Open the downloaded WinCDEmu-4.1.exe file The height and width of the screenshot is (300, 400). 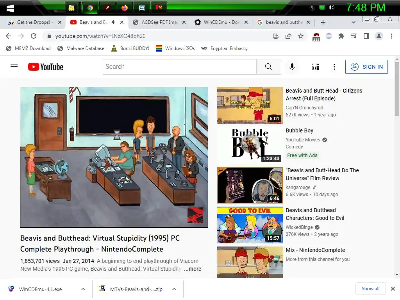40,289
